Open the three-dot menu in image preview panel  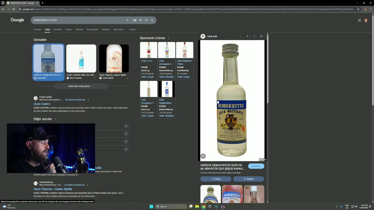coord(254,36)
